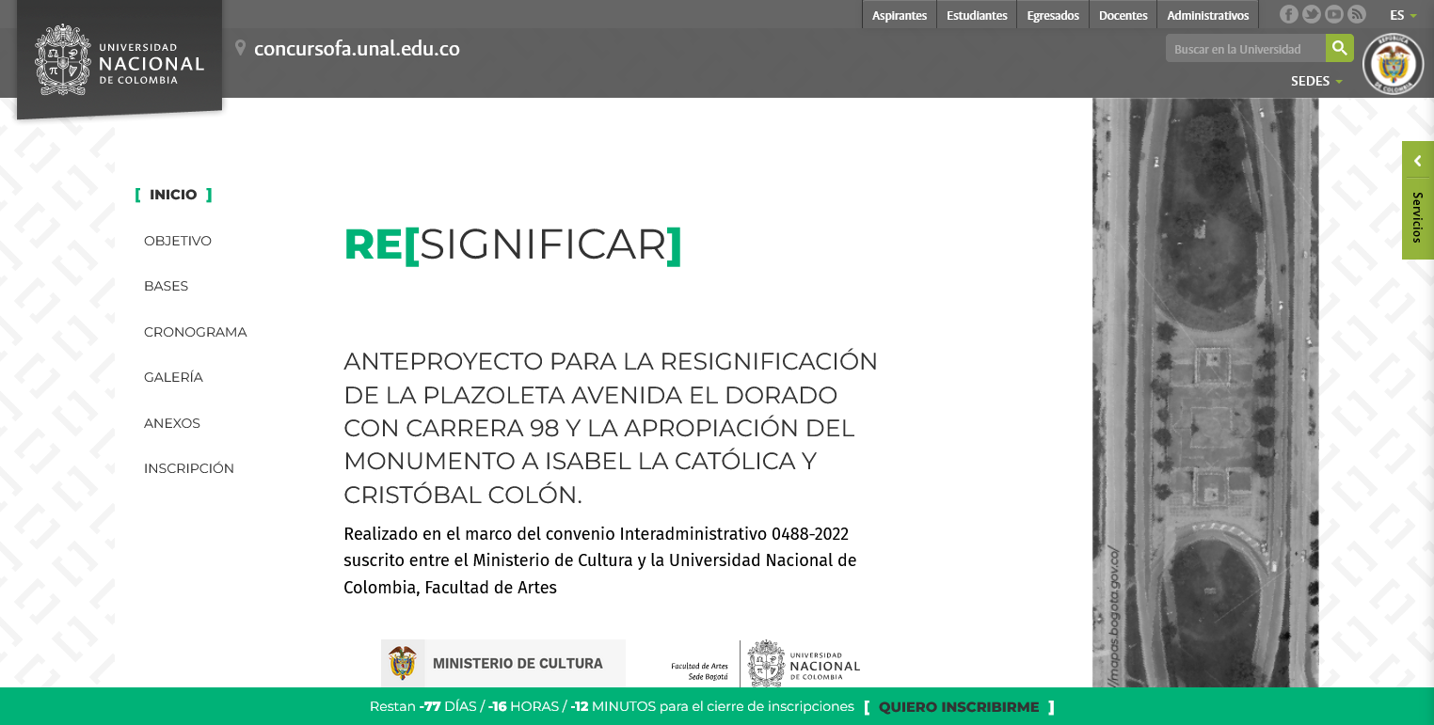Open the YouTube channel icon
Image resolution: width=1434 pixels, height=725 pixels.
(x=1333, y=13)
